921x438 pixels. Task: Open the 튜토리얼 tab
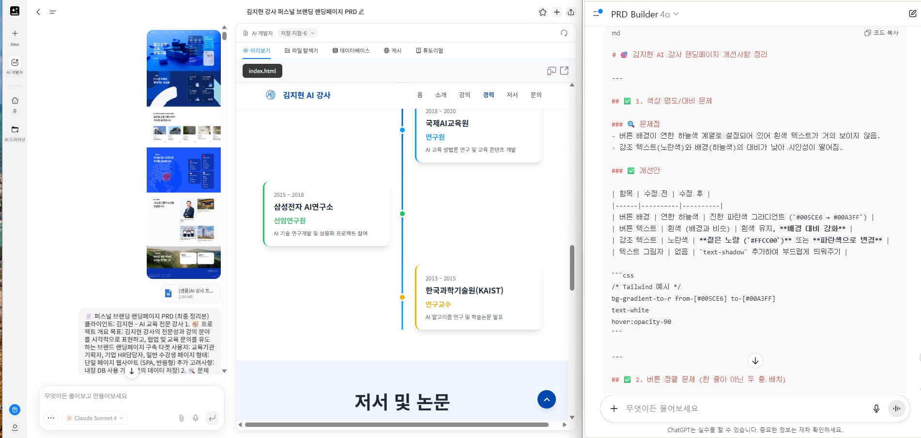pos(430,51)
